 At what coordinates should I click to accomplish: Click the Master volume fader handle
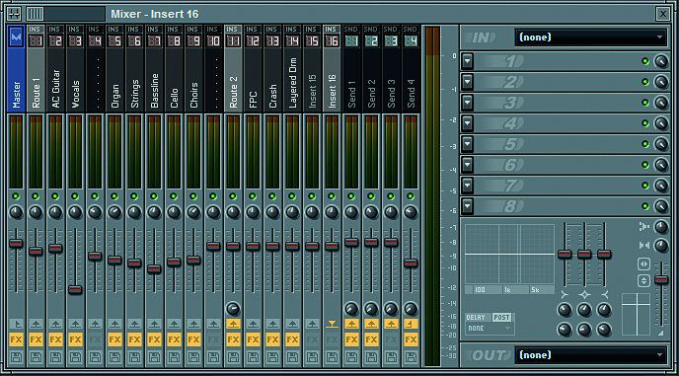point(16,244)
